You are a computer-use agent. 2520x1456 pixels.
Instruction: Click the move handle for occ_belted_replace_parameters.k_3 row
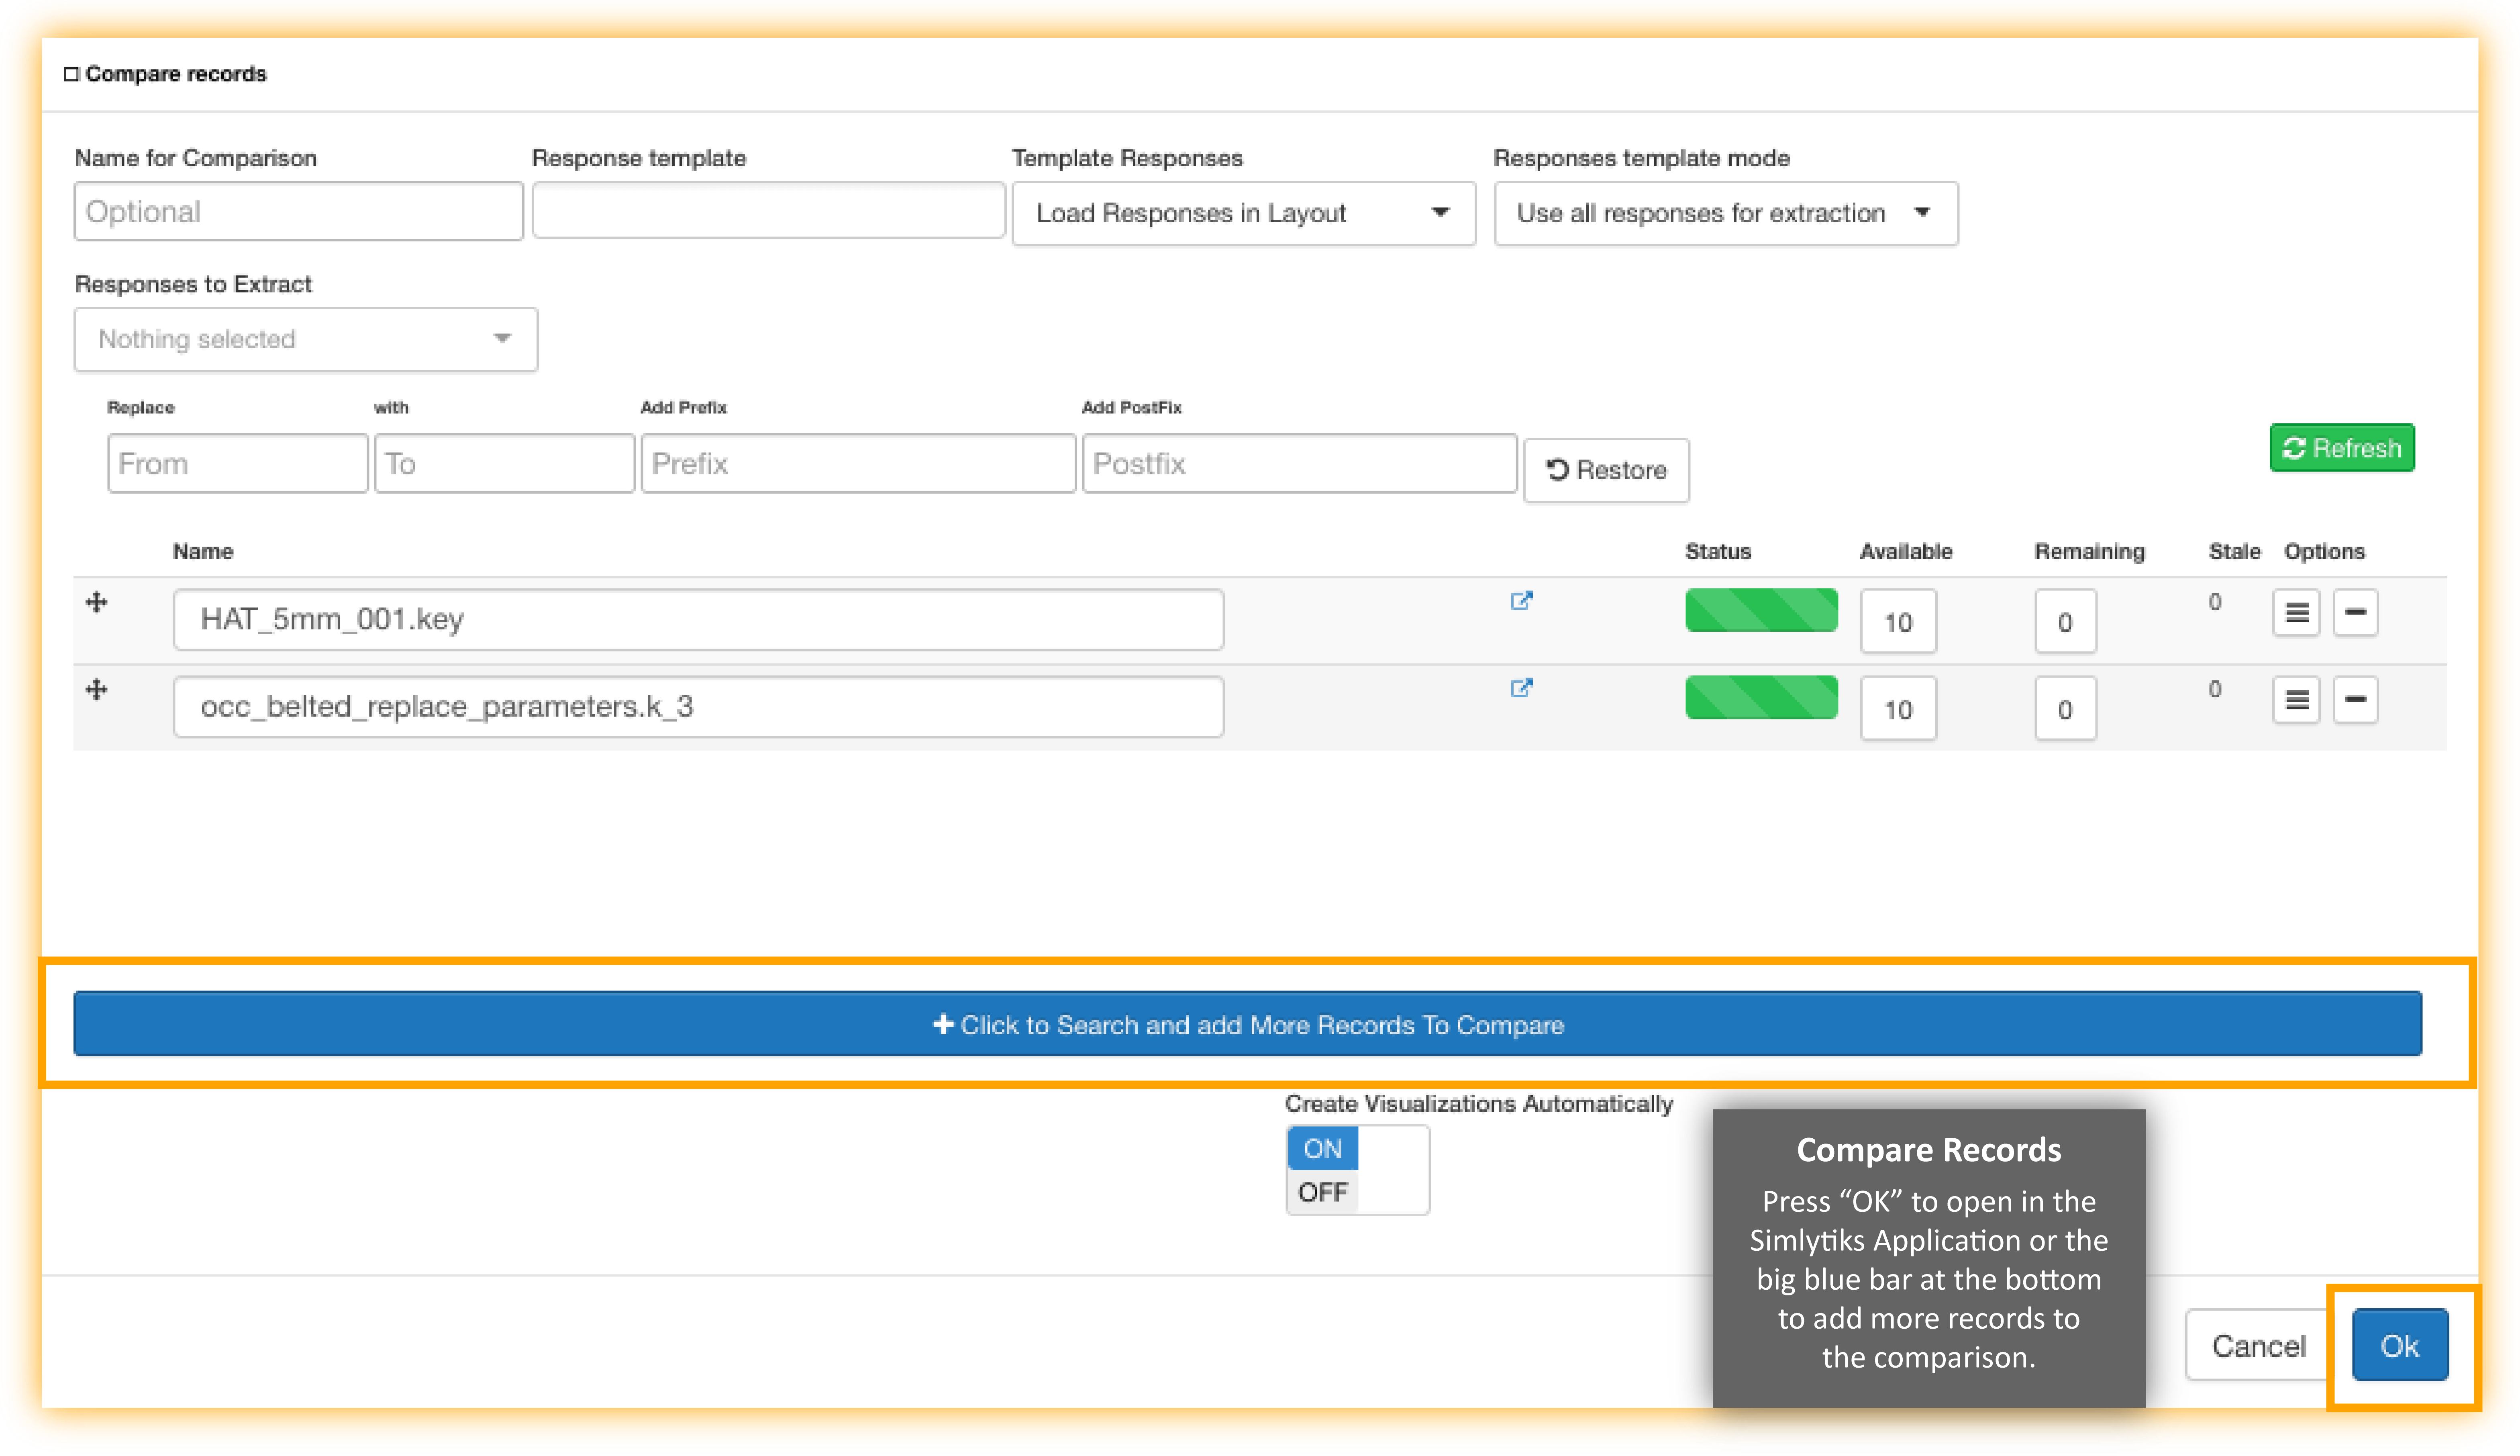click(x=96, y=689)
